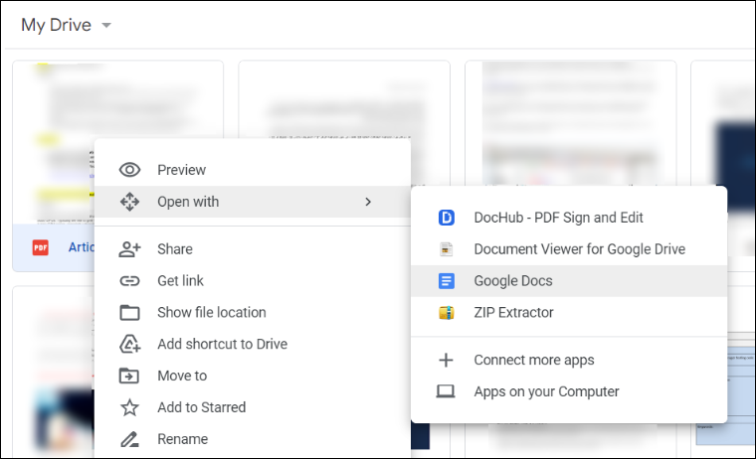Click the ZIP Extractor icon
756x459 pixels.
pos(447,313)
